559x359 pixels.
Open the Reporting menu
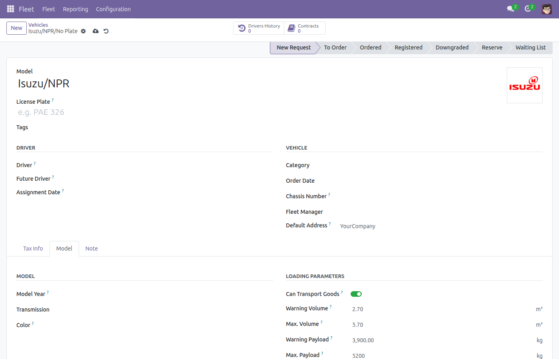75,9
